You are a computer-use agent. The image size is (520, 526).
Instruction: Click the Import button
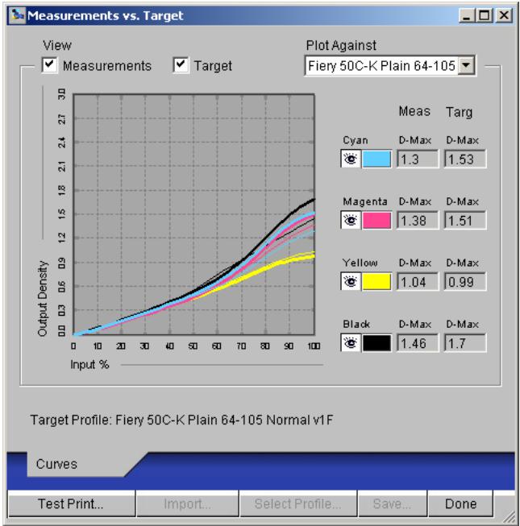187,504
